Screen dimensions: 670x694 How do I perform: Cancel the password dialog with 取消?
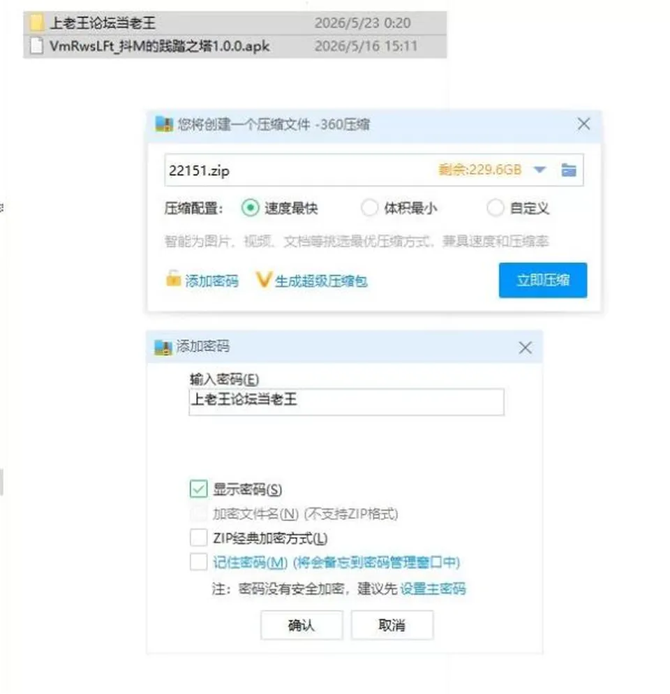392,625
